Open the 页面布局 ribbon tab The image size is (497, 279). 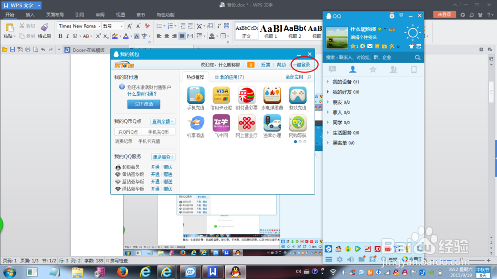pos(55,14)
